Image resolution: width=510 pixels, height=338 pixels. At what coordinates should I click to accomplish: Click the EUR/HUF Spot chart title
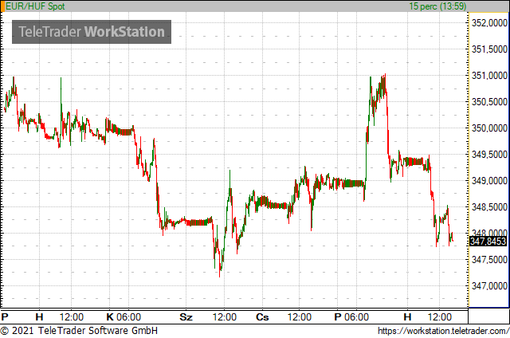(35, 6)
